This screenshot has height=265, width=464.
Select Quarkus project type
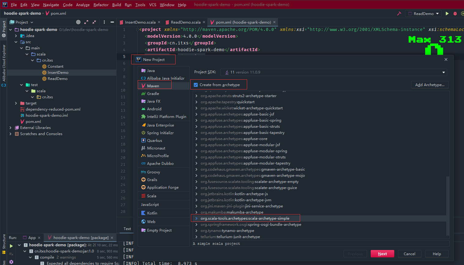[164, 140]
